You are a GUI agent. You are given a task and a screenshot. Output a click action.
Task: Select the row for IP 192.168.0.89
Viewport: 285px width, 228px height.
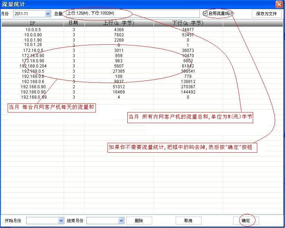(33, 97)
